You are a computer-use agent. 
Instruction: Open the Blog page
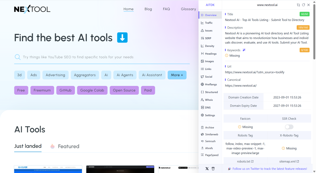[x=148, y=9]
